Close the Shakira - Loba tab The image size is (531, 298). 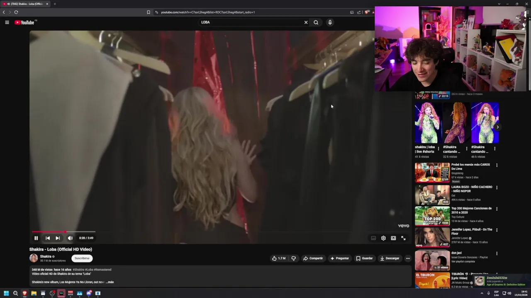click(x=47, y=4)
